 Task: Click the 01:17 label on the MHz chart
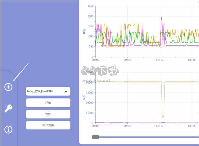[160, 60]
